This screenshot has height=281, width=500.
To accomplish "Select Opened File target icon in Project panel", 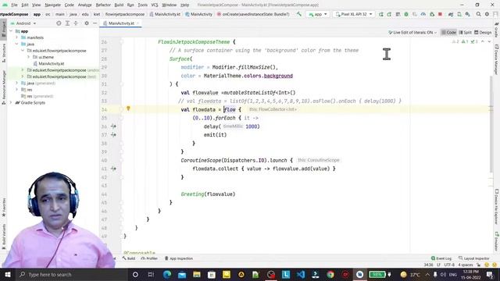I will pyautogui.click(x=59, y=23).
